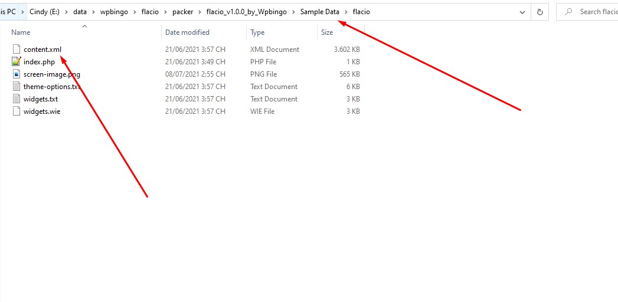Viewport: 618px width, 302px height.
Task: Go to the Sample Data breadcrumb folder
Action: click(320, 12)
